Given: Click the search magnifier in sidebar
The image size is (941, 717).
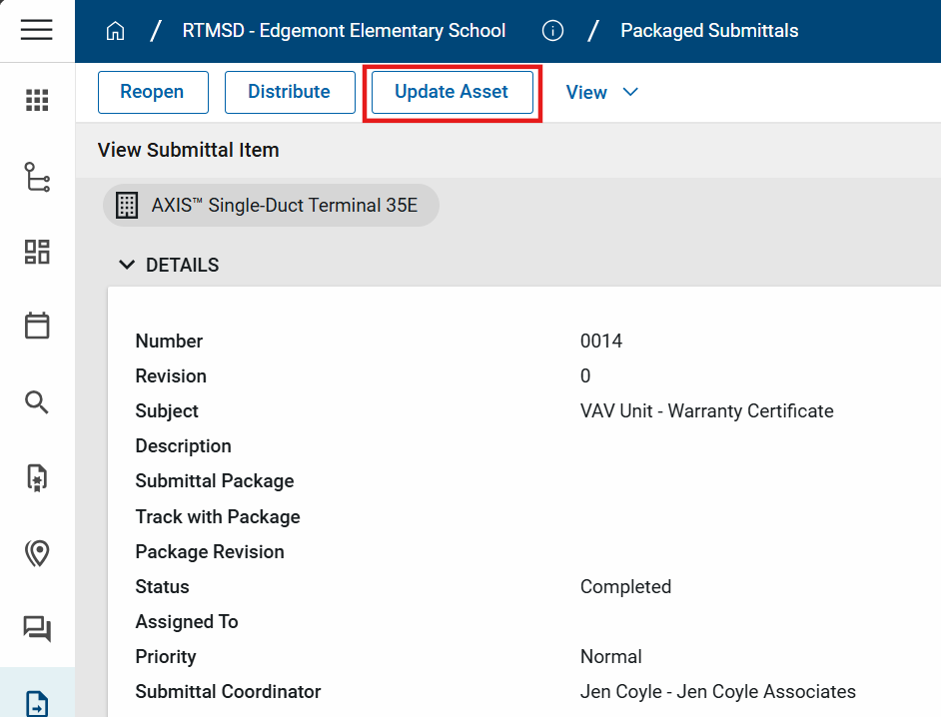Looking at the screenshot, I should 37,402.
